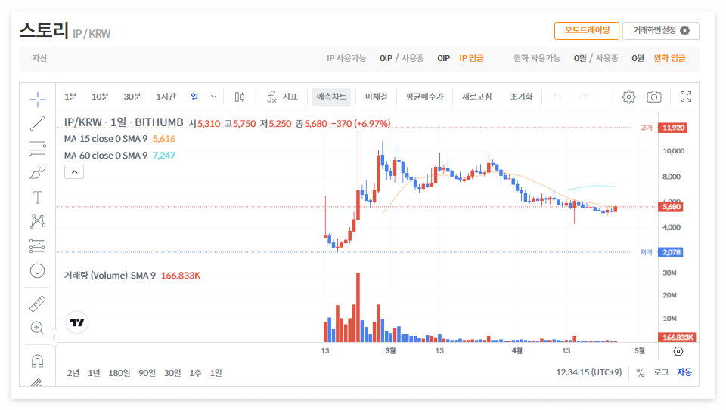726x410 pixels.
Task: Collapse the drawing toolbar side arrow
Action: coord(54,338)
